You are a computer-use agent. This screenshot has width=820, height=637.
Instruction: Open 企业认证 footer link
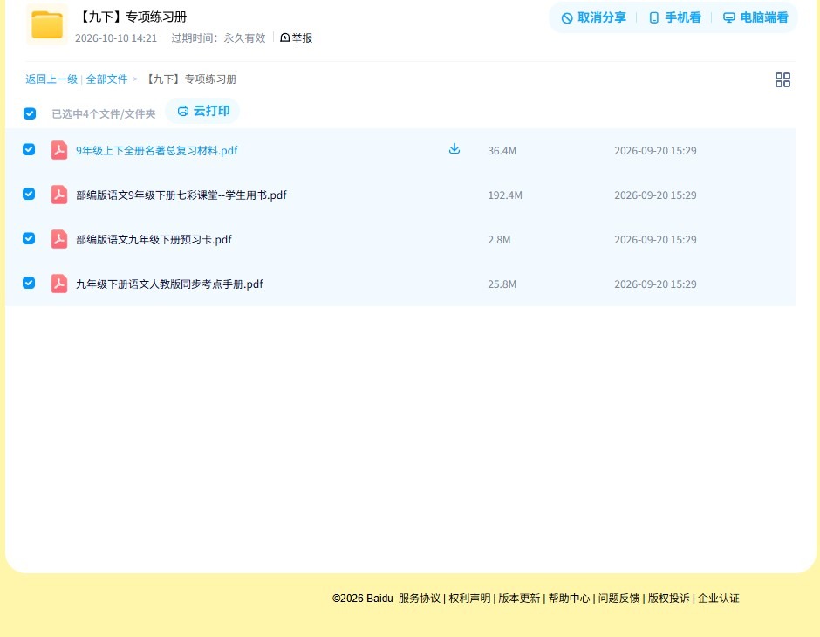pyautogui.click(x=719, y=599)
